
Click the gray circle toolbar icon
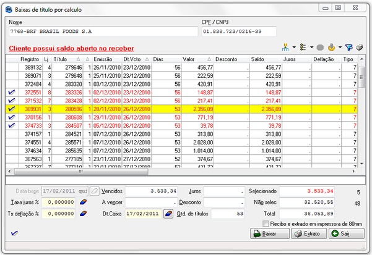point(320,48)
